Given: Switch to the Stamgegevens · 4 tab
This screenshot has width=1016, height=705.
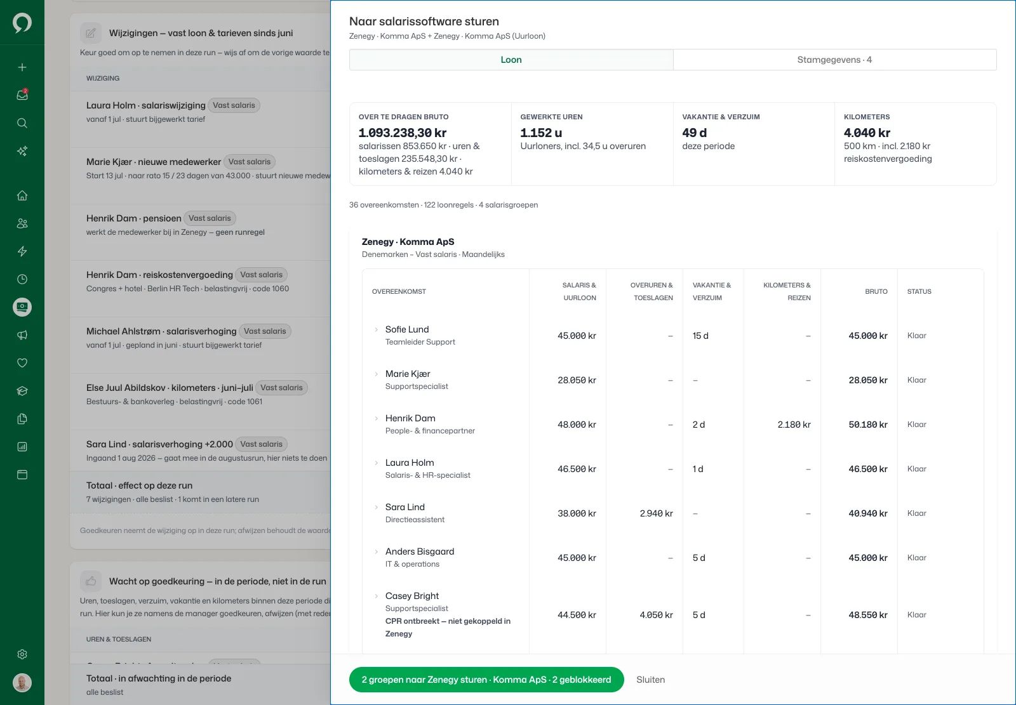Looking at the screenshot, I should (834, 60).
